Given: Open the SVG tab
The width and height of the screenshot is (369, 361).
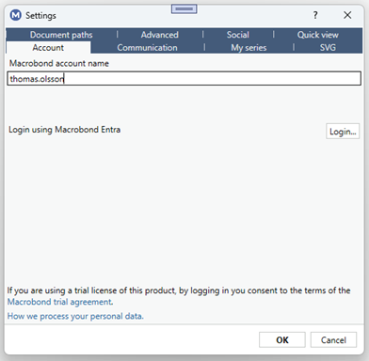Looking at the screenshot, I should [328, 48].
